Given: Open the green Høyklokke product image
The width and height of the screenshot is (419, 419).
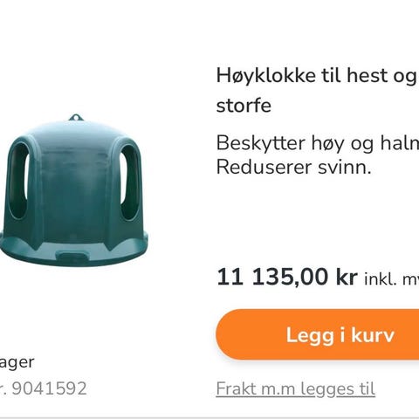Looking at the screenshot, I should coord(74,190).
